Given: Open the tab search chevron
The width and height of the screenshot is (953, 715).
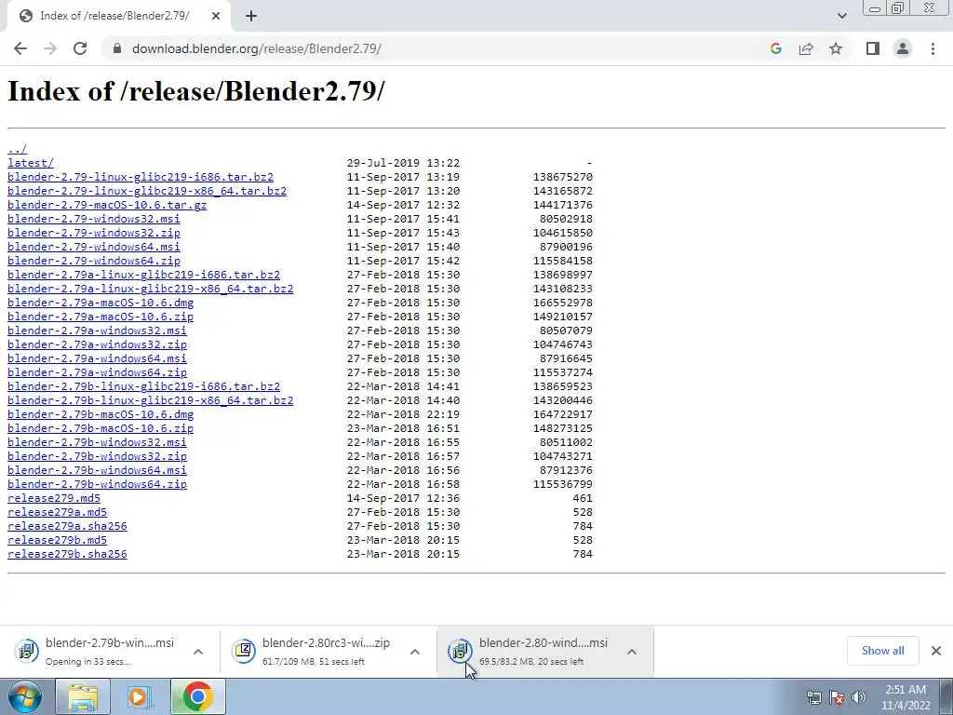Looking at the screenshot, I should coord(841,16).
